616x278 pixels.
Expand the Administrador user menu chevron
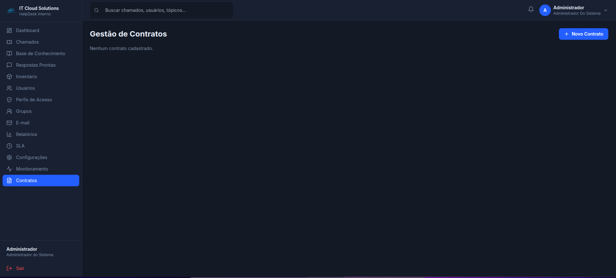606,10
